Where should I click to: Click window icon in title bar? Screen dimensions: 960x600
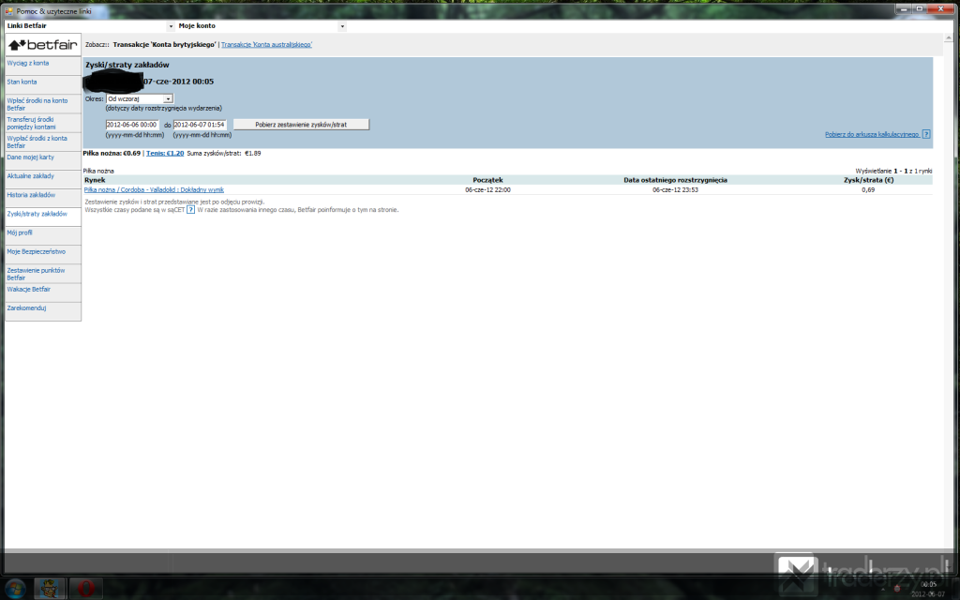[9, 11]
